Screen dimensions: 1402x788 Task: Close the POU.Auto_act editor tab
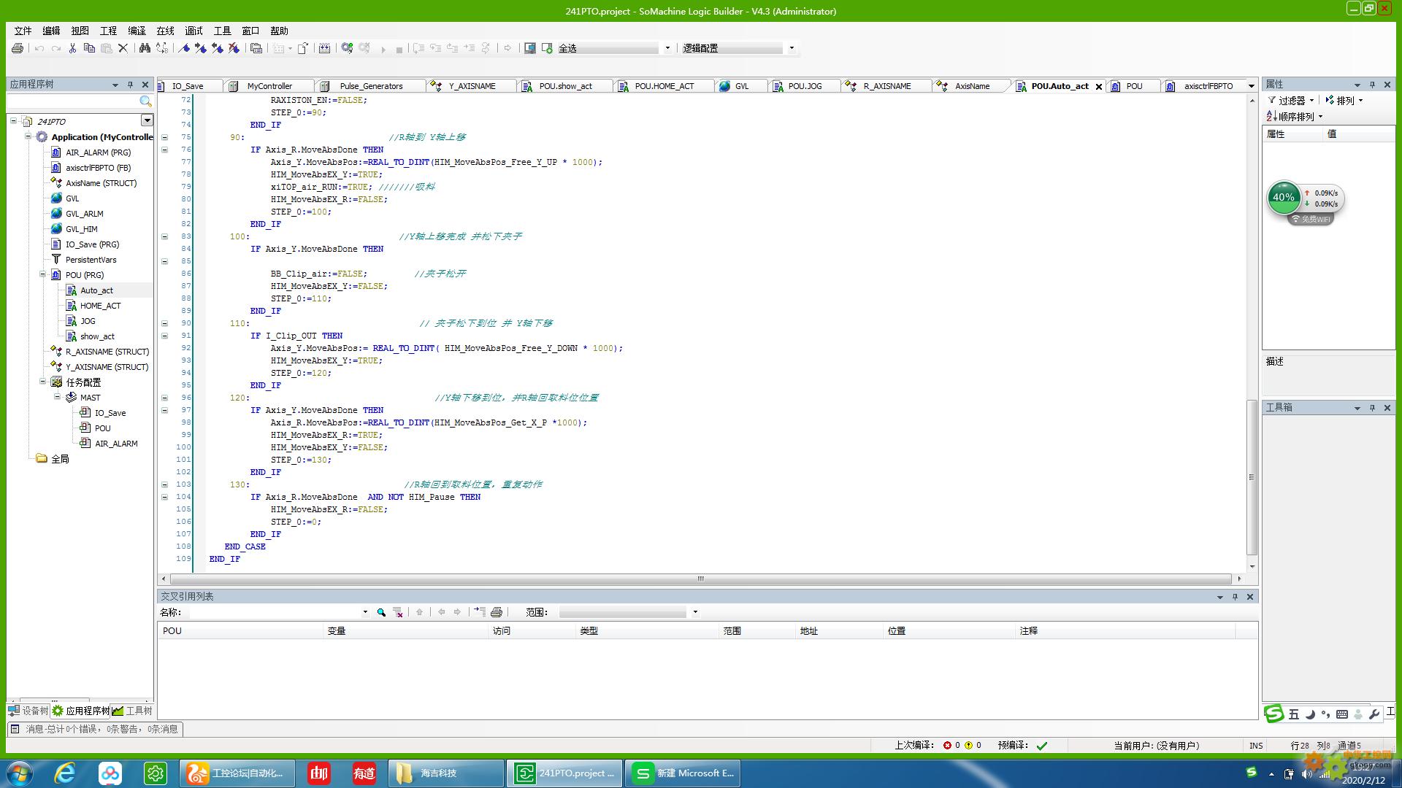pos(1098,86)
